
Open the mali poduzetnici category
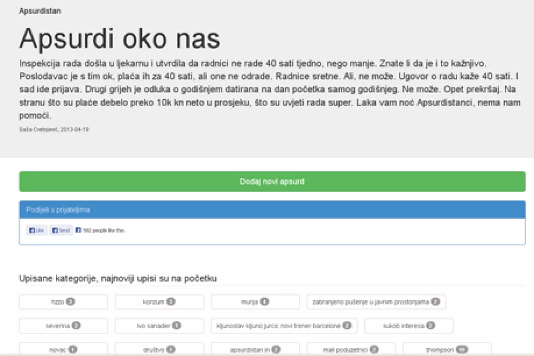351,349
